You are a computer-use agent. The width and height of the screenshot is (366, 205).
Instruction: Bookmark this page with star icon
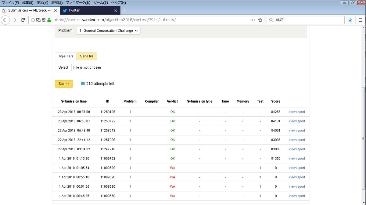pyautogui.click(x=260, y=20)
